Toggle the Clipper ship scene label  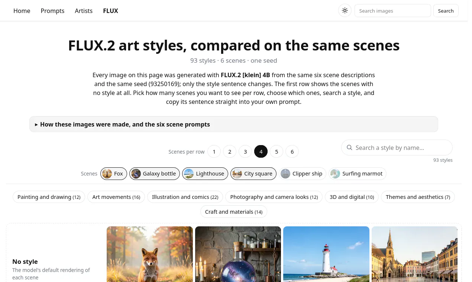coord(307,174)
